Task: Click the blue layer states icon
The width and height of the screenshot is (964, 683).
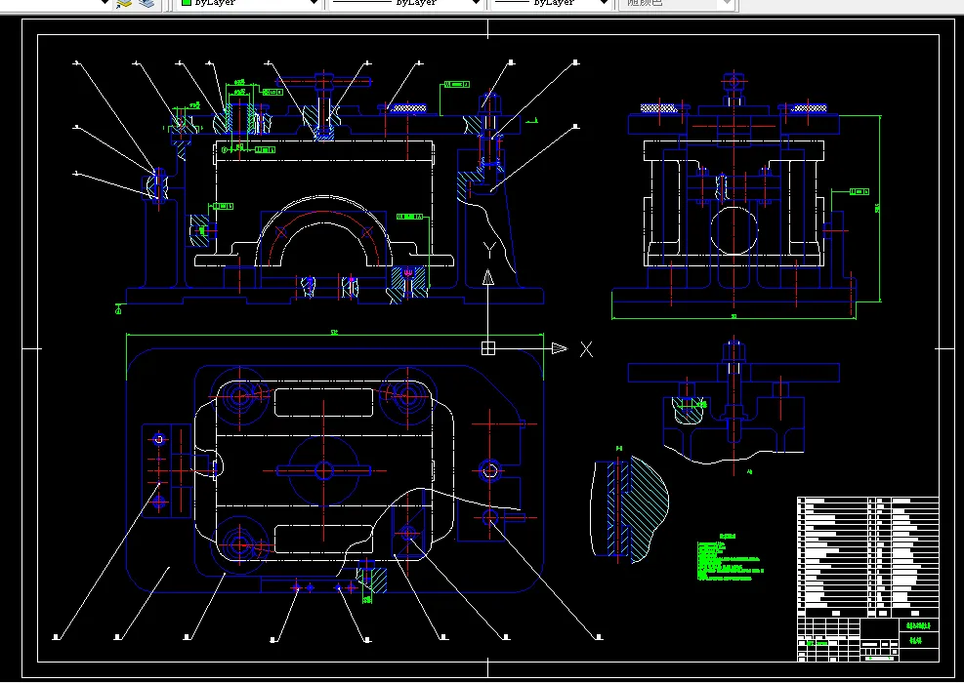Action: 147,3
